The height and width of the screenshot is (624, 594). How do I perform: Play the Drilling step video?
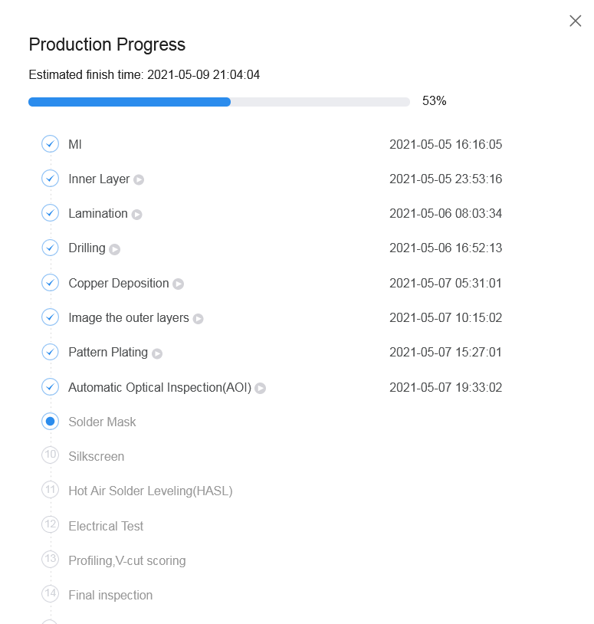tap(114, 249)
